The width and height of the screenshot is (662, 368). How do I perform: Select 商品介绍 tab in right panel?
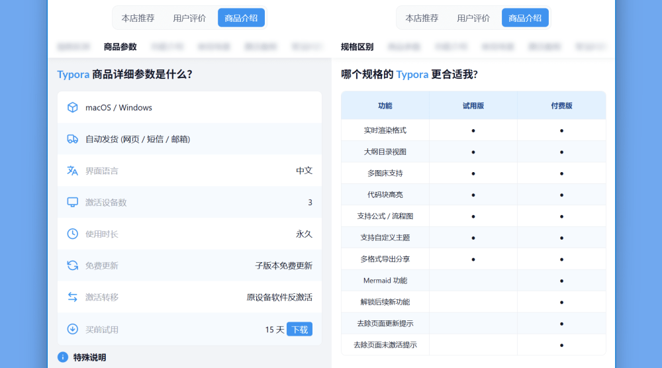(x=525, y=18)
